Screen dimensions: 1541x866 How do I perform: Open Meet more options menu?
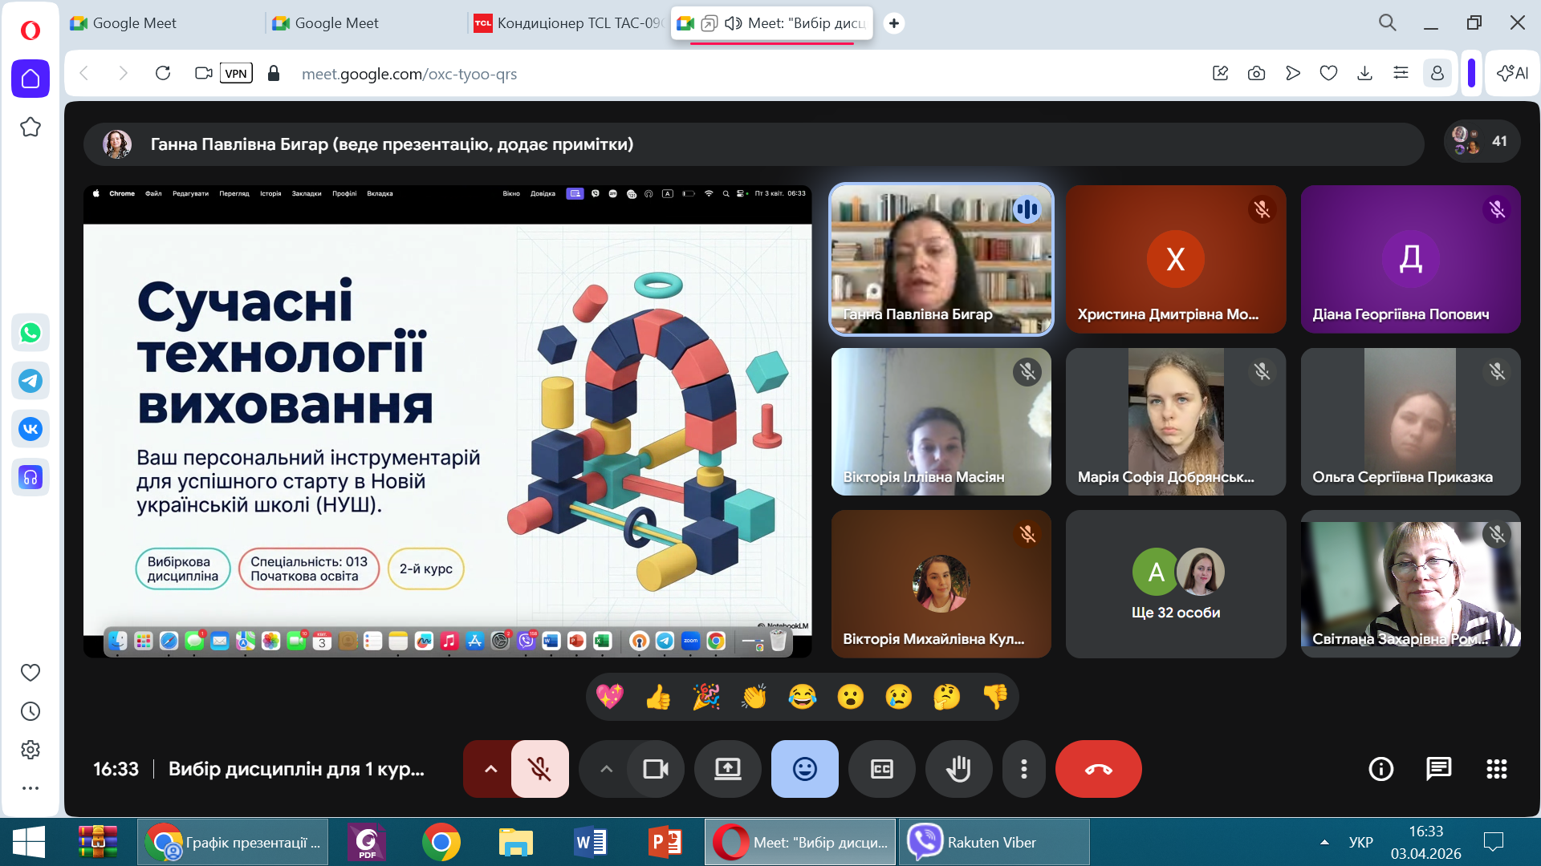1024,769
